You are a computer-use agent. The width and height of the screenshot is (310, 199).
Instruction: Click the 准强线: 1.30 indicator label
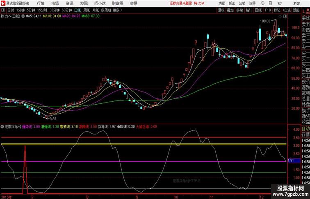tap(50, 127)
